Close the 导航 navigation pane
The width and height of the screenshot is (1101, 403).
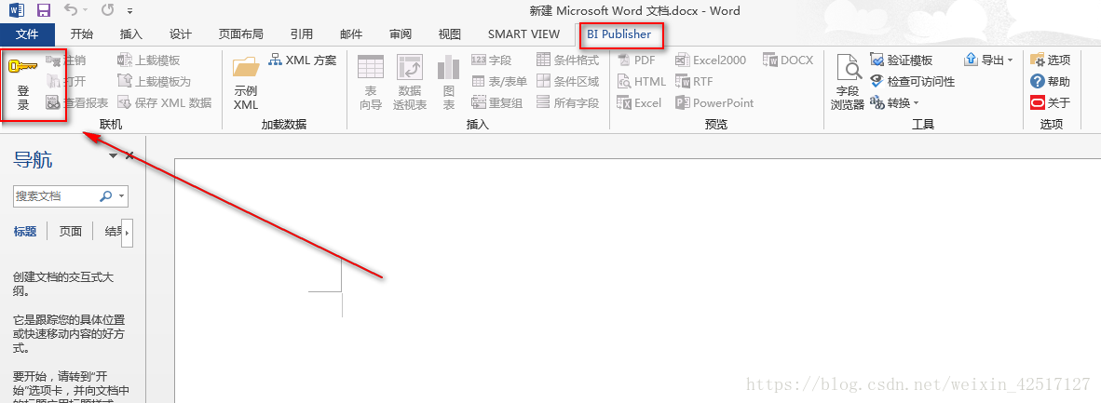(x=129, y=155)
